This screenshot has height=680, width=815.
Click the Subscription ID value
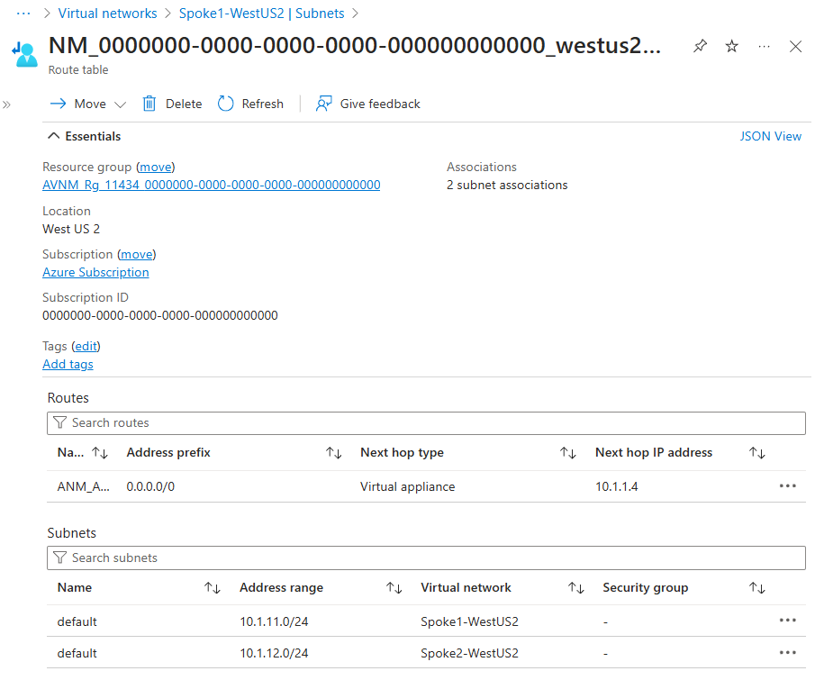click(160, 315)
